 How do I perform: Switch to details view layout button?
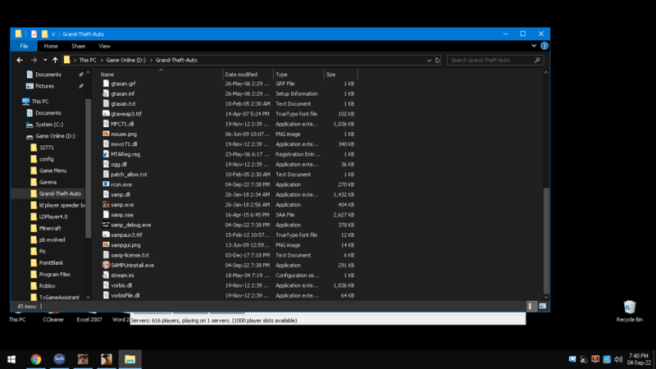[x=531, y=306]
